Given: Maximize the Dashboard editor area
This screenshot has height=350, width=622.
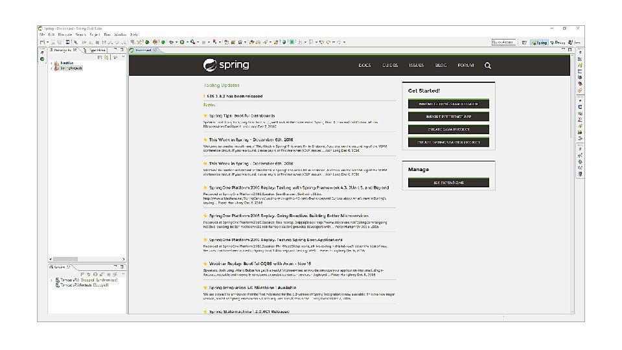Looking at the screenshot, I should tap(570, 50).
